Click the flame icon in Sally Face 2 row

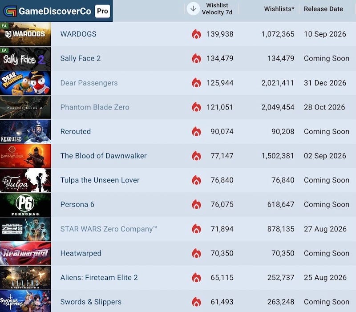click(x=196, y=58)
